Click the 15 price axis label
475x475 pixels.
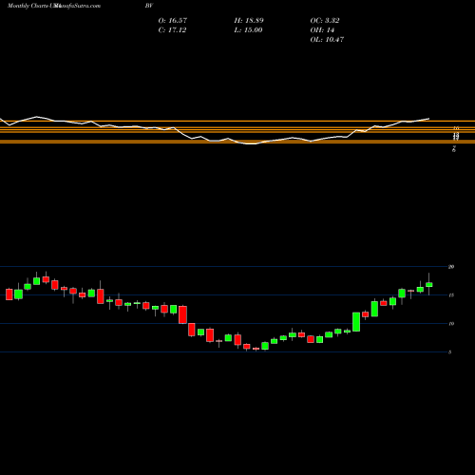point(451,295)
